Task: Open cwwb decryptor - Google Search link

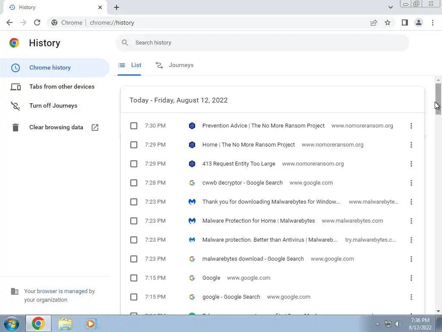Action: [x=242, y=183]
